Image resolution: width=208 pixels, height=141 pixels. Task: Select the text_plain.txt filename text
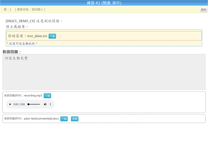pos(37,36)
